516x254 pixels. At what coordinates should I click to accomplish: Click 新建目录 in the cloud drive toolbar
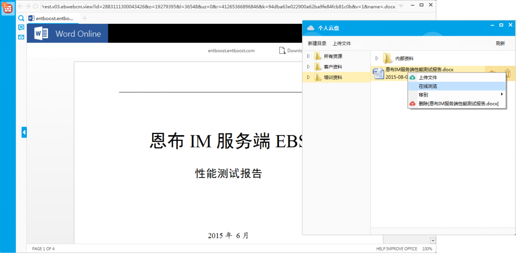pyautogui.click(x=317, y=43)
